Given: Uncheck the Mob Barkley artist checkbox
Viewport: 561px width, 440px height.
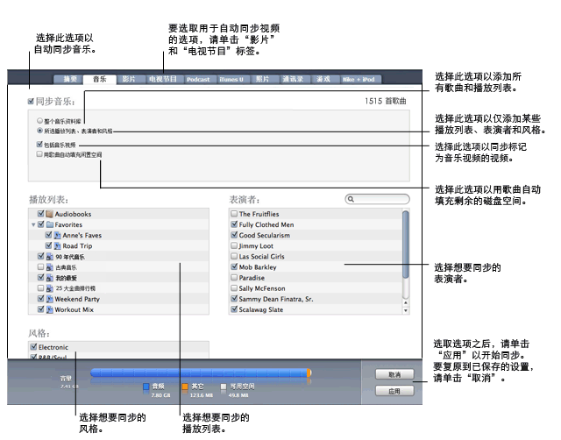Looking at the screenshot, I should point(234,266).
